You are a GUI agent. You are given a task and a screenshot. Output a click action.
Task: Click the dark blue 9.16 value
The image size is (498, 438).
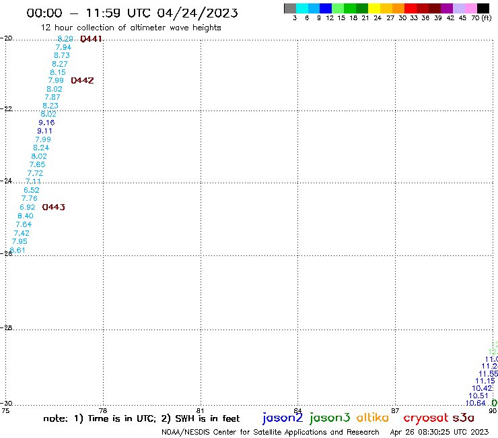coord(46,123)
